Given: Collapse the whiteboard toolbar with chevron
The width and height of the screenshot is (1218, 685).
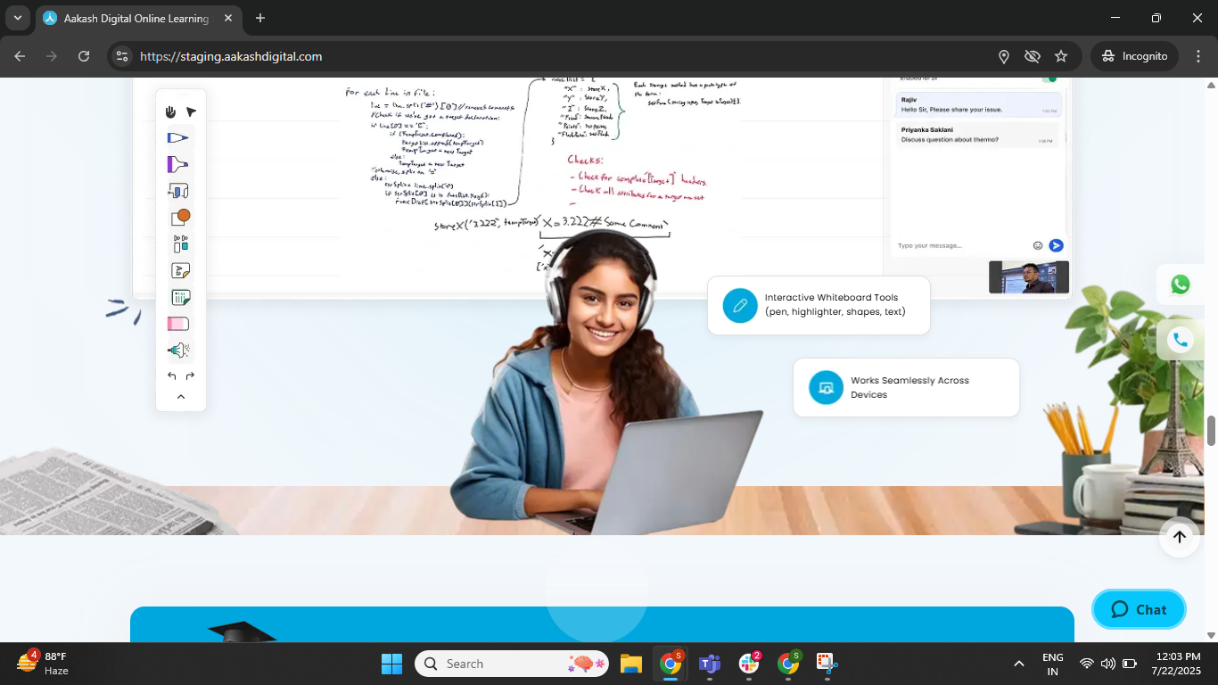Looking at the screenshot, I should [181, 397].
